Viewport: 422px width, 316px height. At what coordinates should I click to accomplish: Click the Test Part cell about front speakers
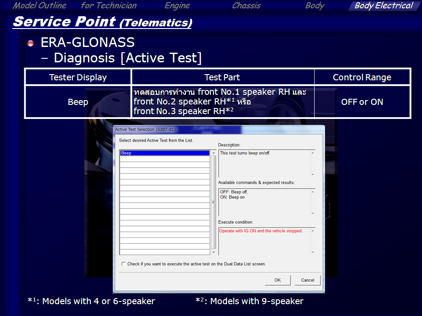(x=222, y=102)
